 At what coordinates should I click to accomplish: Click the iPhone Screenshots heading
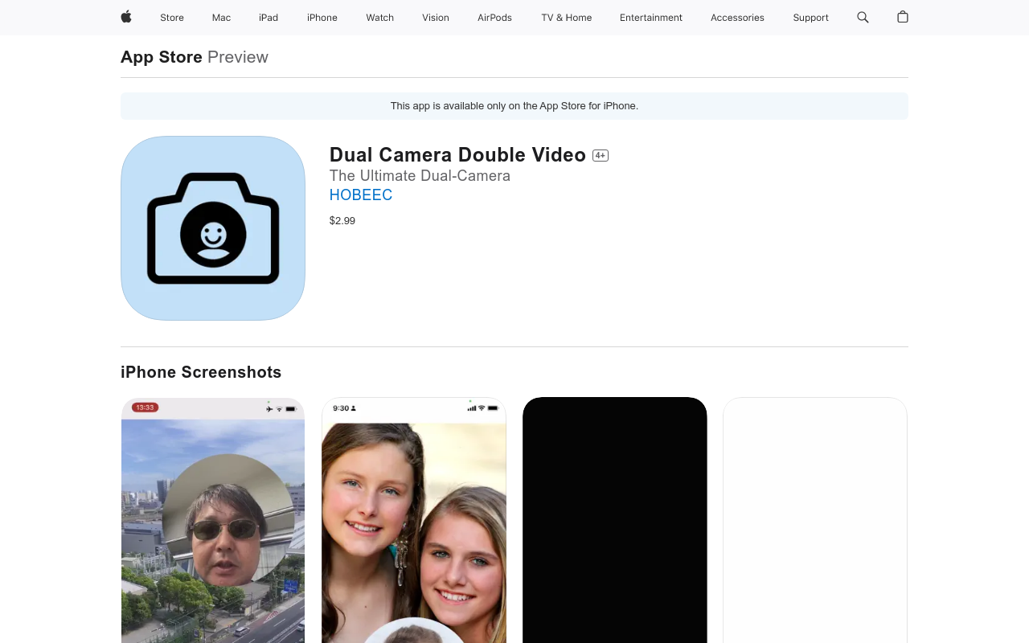[201, 372]
